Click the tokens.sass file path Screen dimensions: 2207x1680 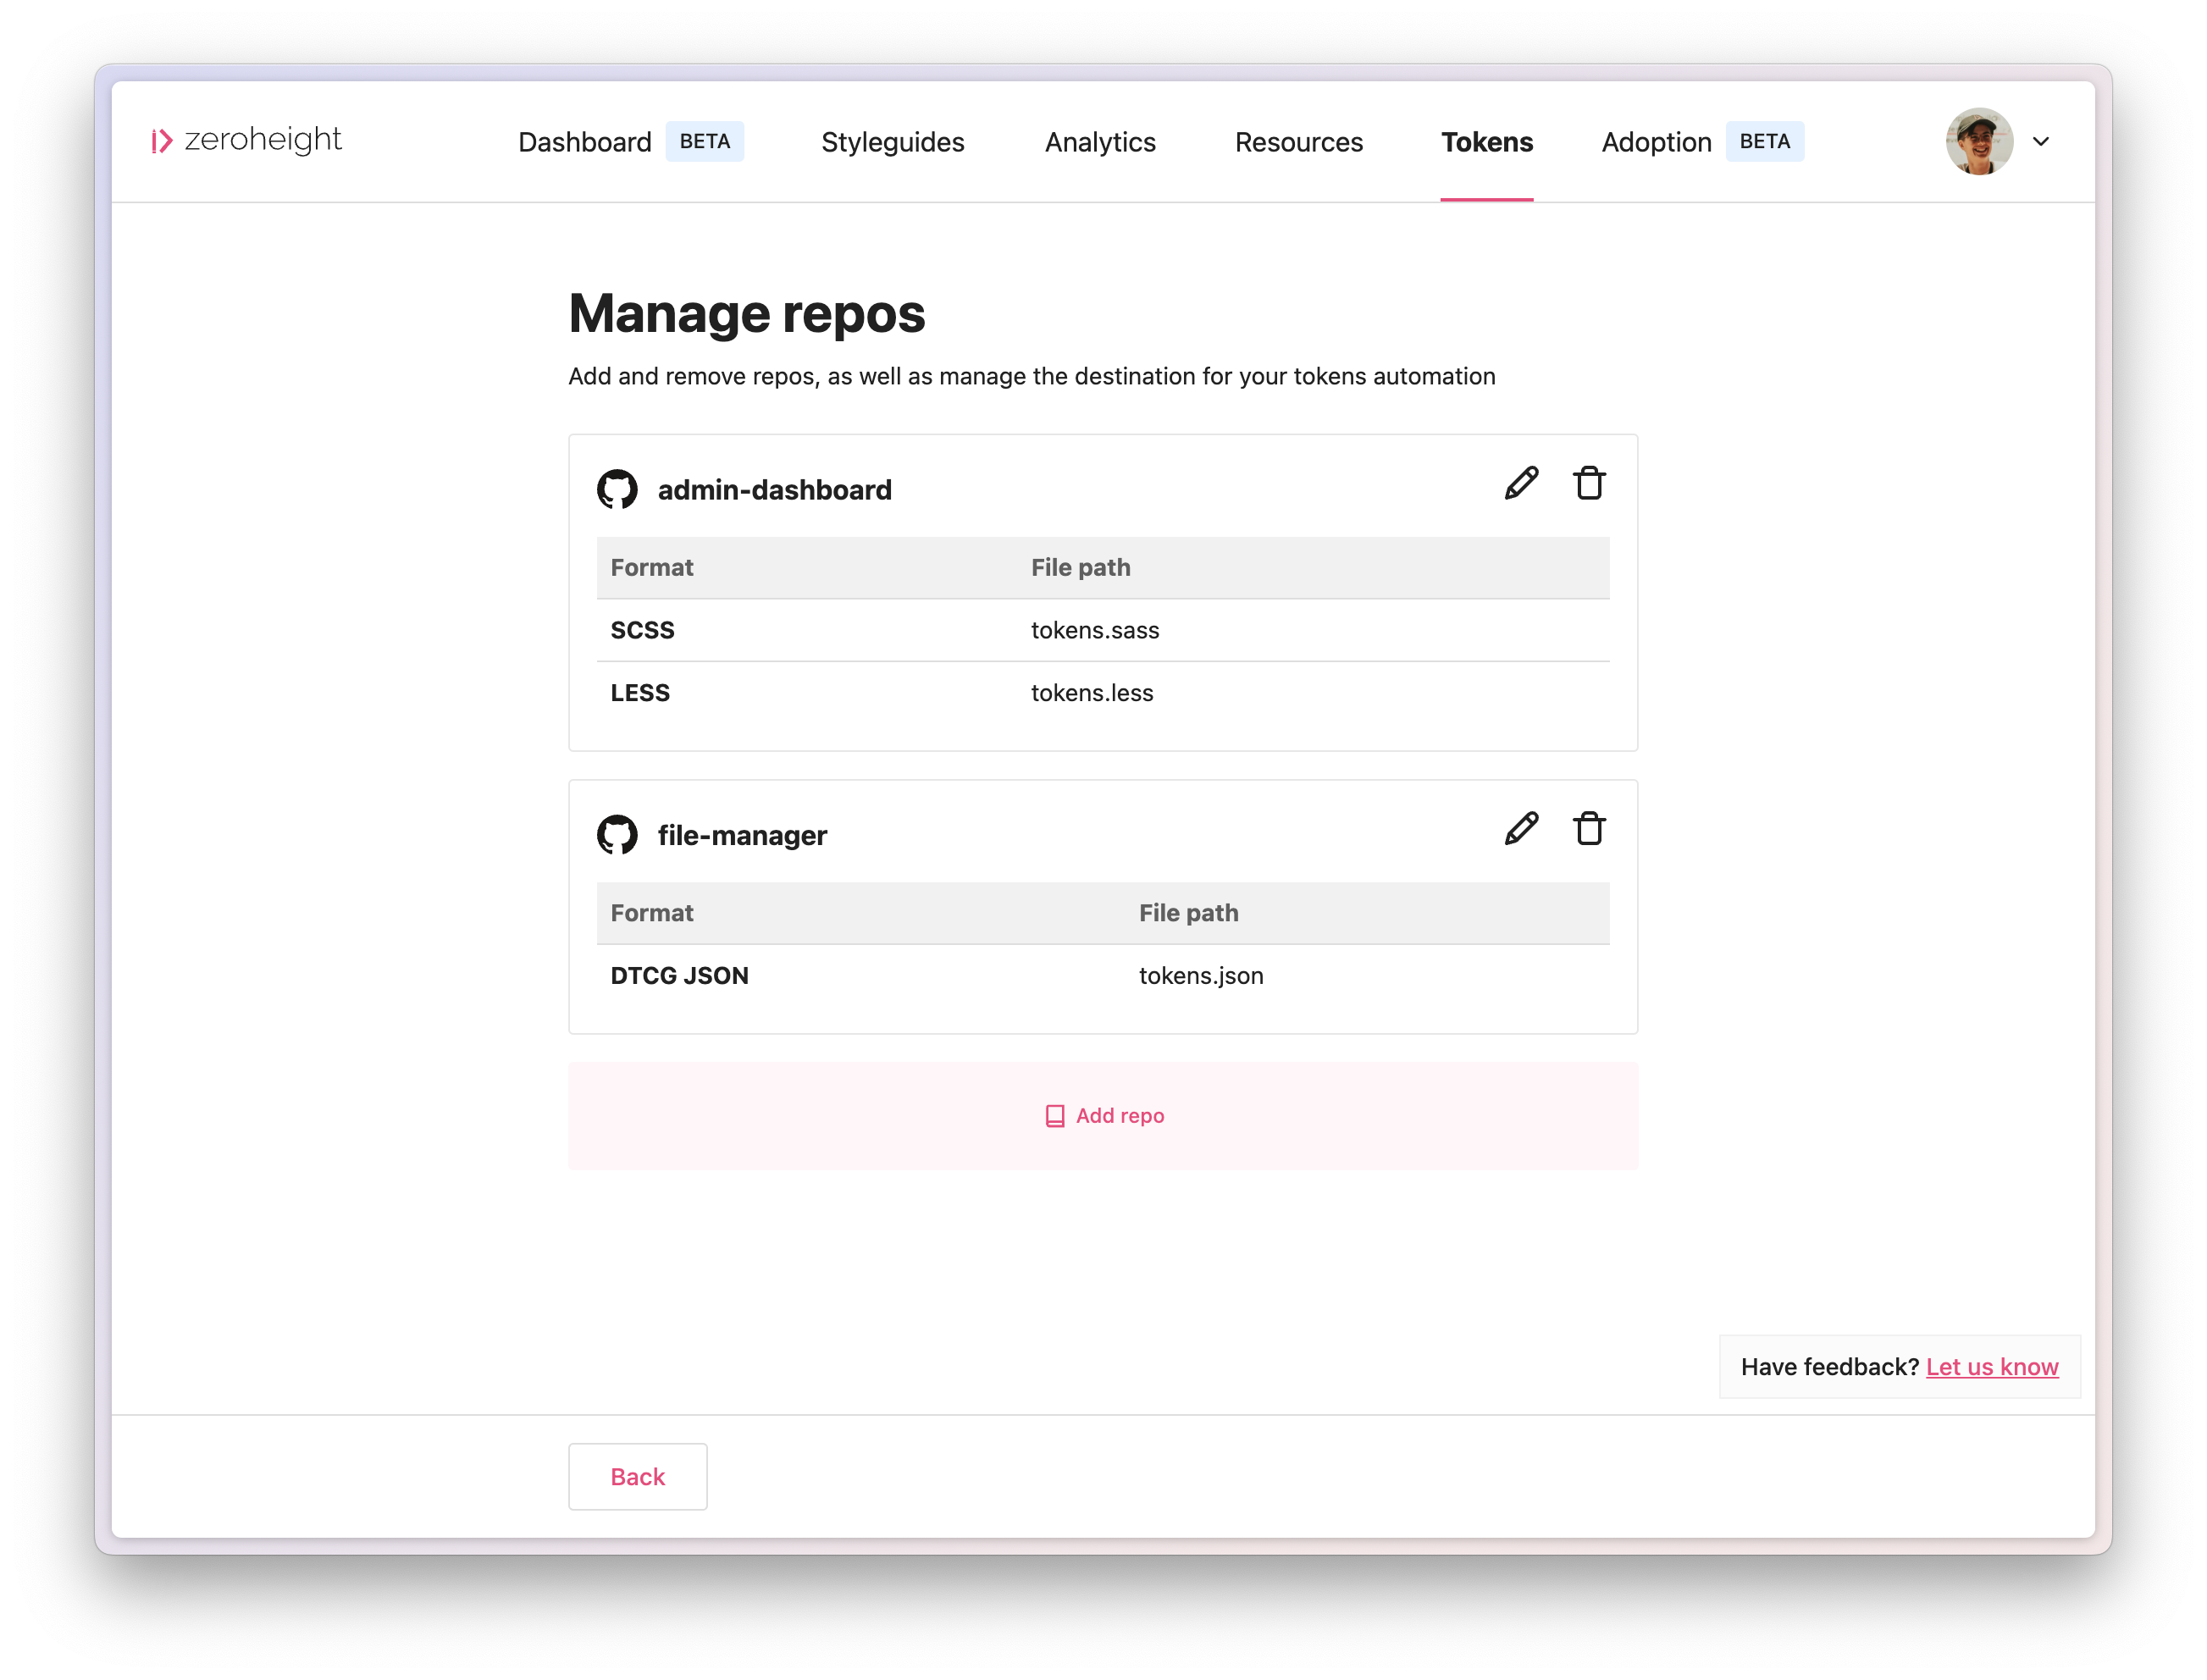1095,630
